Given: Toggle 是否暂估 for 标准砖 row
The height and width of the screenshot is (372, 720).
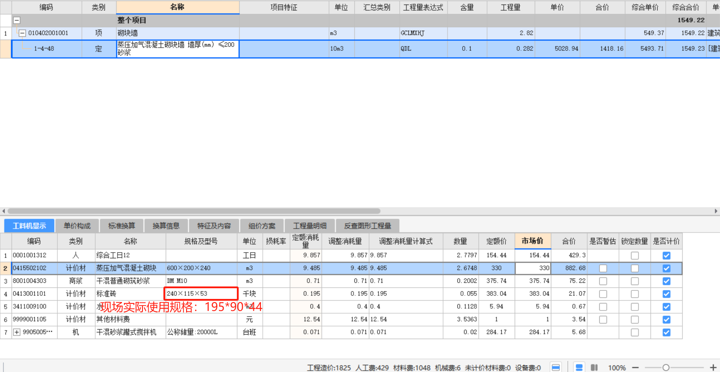Looking at the screenshot, I should pos(603,294).
